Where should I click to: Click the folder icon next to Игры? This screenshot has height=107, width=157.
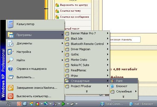point(67,76)
